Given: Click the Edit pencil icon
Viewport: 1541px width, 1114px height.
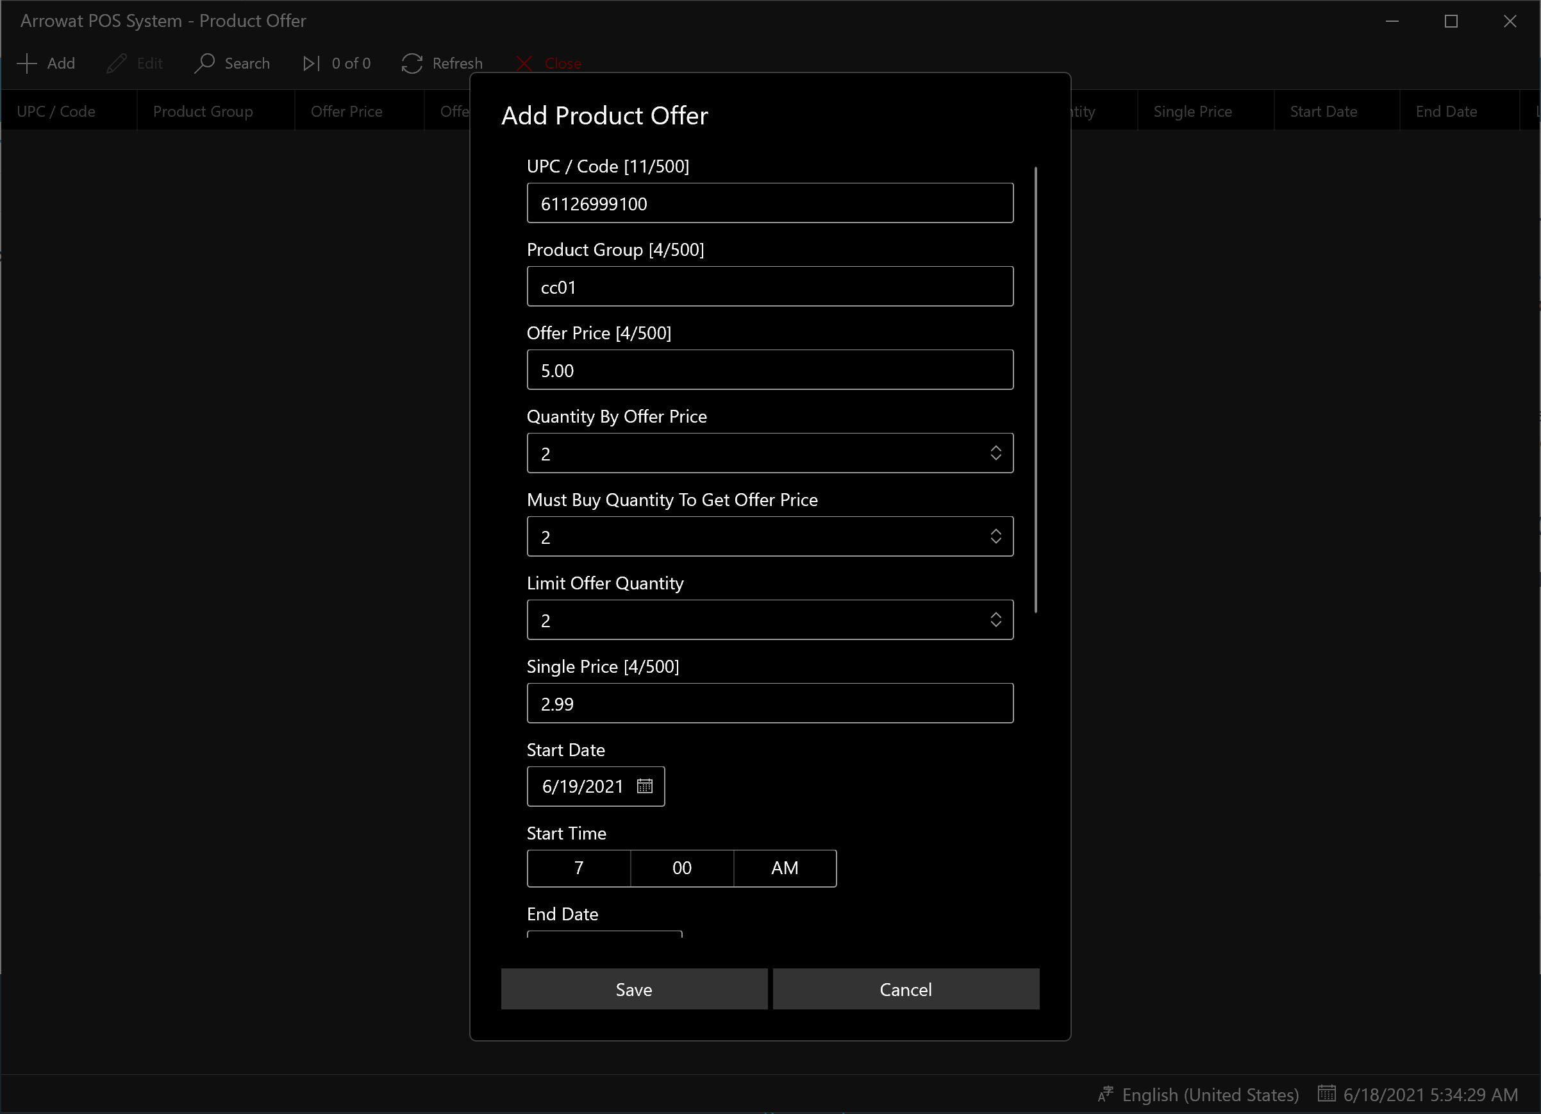Looking at the screenshot, I should click(116, 63).
